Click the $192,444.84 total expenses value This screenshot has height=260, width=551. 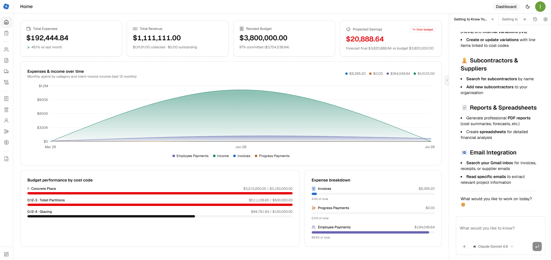(48, 38)
